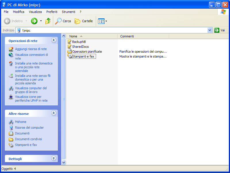
Task: Click the workgroup computers icon
Action: (x=11, y=88)
